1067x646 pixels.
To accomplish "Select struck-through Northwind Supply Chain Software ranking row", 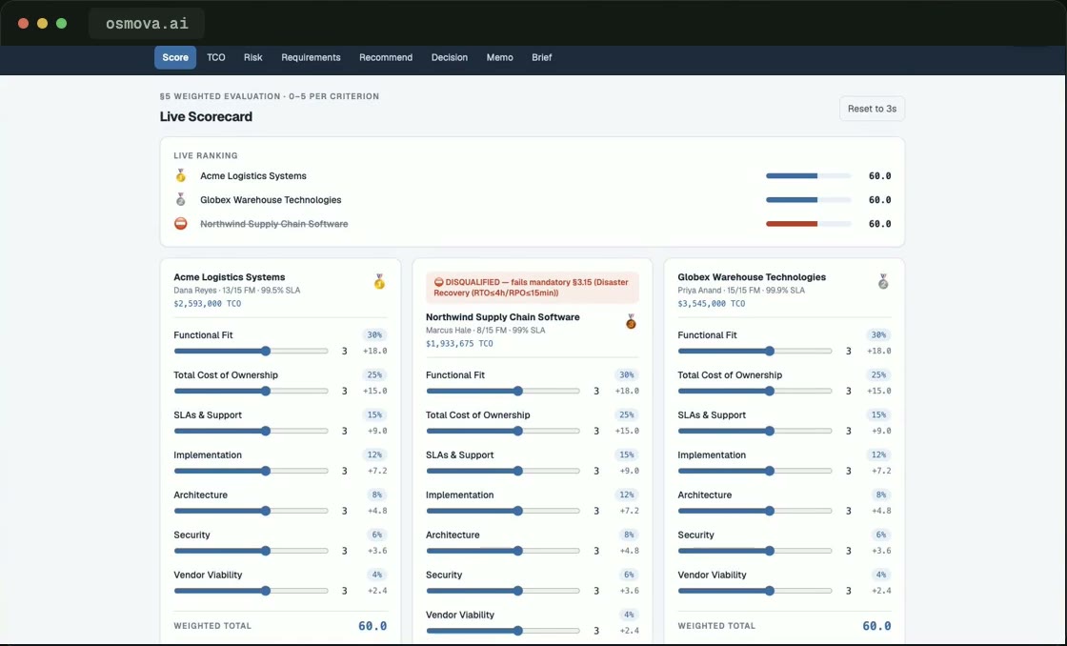I will point(273,223).
